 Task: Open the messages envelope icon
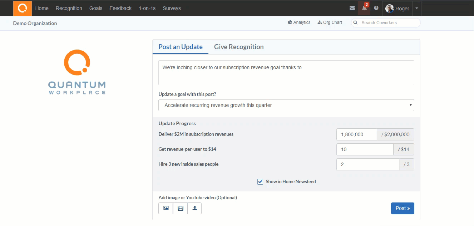click(352, 8)
